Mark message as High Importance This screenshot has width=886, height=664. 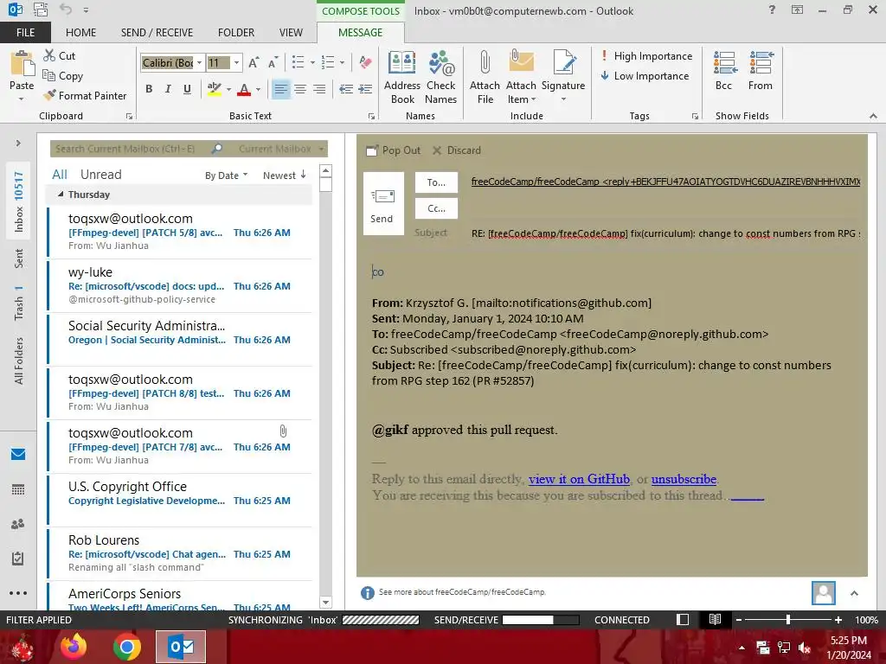click(647, 56)
